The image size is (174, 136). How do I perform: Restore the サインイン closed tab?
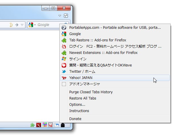[x=115, y=59]
